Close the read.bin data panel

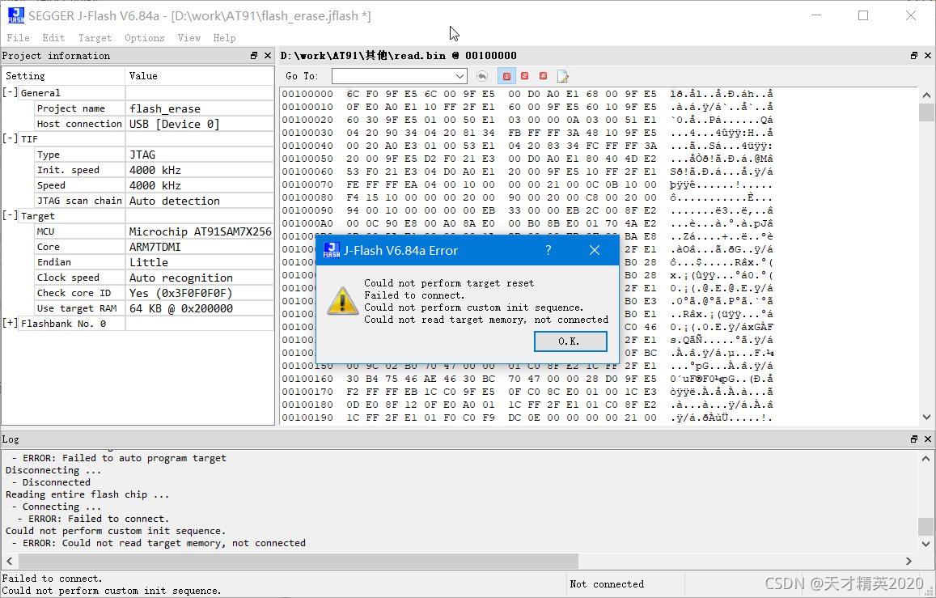pos(928,56)
